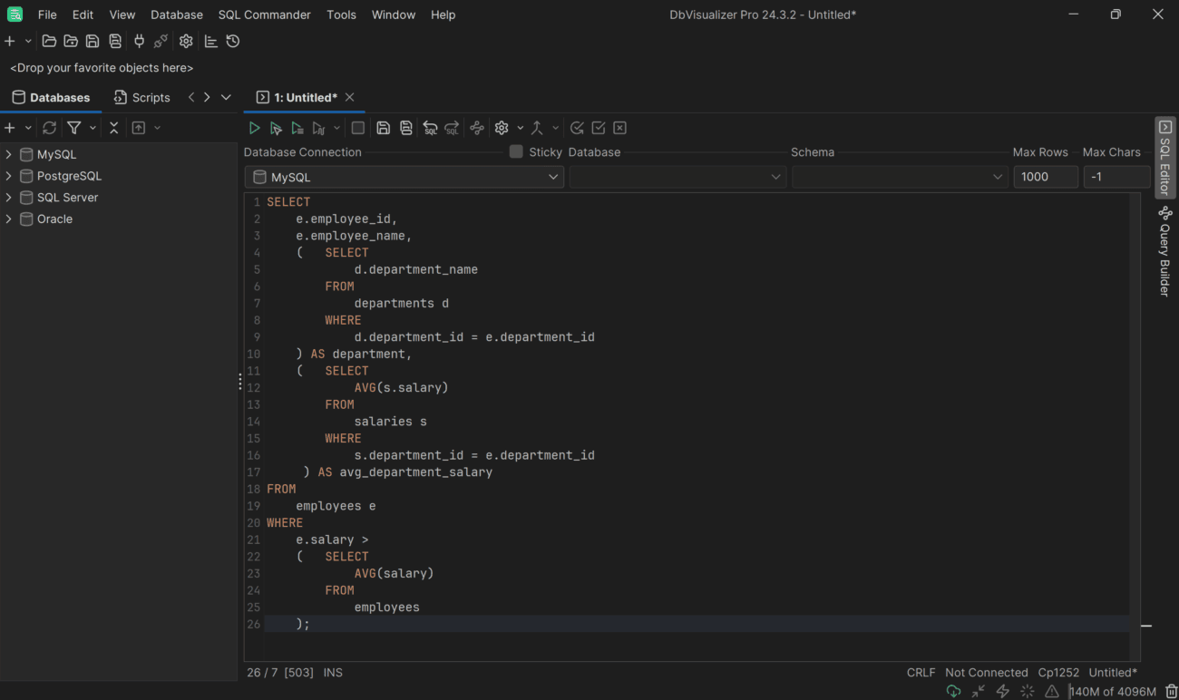
Task: Enable the Sticky checkbox
Action: click(515, 151)
